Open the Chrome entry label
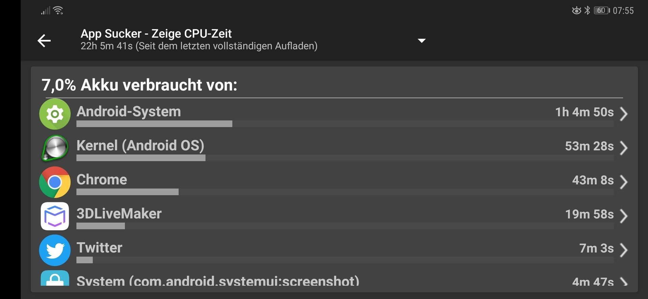 (102, 179)
